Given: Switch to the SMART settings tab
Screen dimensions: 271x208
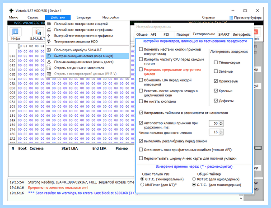Looking at the screenshot, I should (224, 34).
